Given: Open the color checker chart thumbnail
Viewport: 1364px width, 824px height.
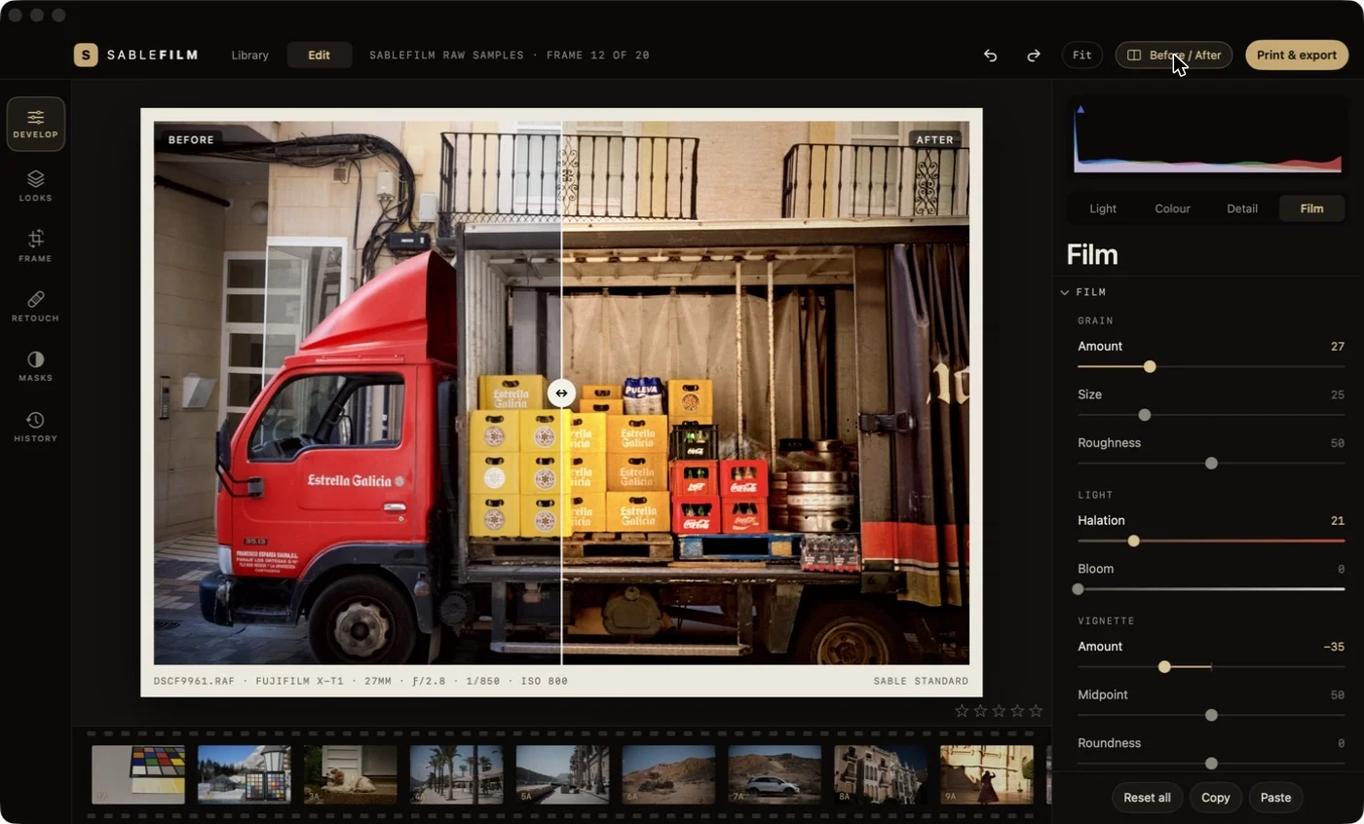Looking at the screenshot, I should tap(138, 774).
